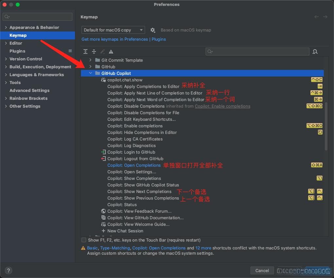
Task: Expand the Version Control section
Action: coord(6,59)
